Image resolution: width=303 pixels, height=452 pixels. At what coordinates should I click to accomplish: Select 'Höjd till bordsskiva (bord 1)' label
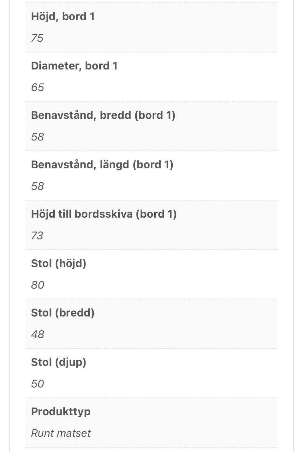point(104,214)
